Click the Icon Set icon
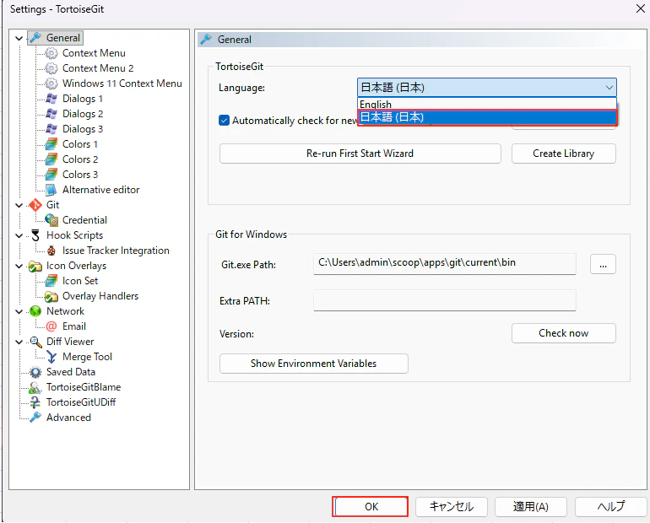This screenshot has height=523, width=650. [51, 281]
